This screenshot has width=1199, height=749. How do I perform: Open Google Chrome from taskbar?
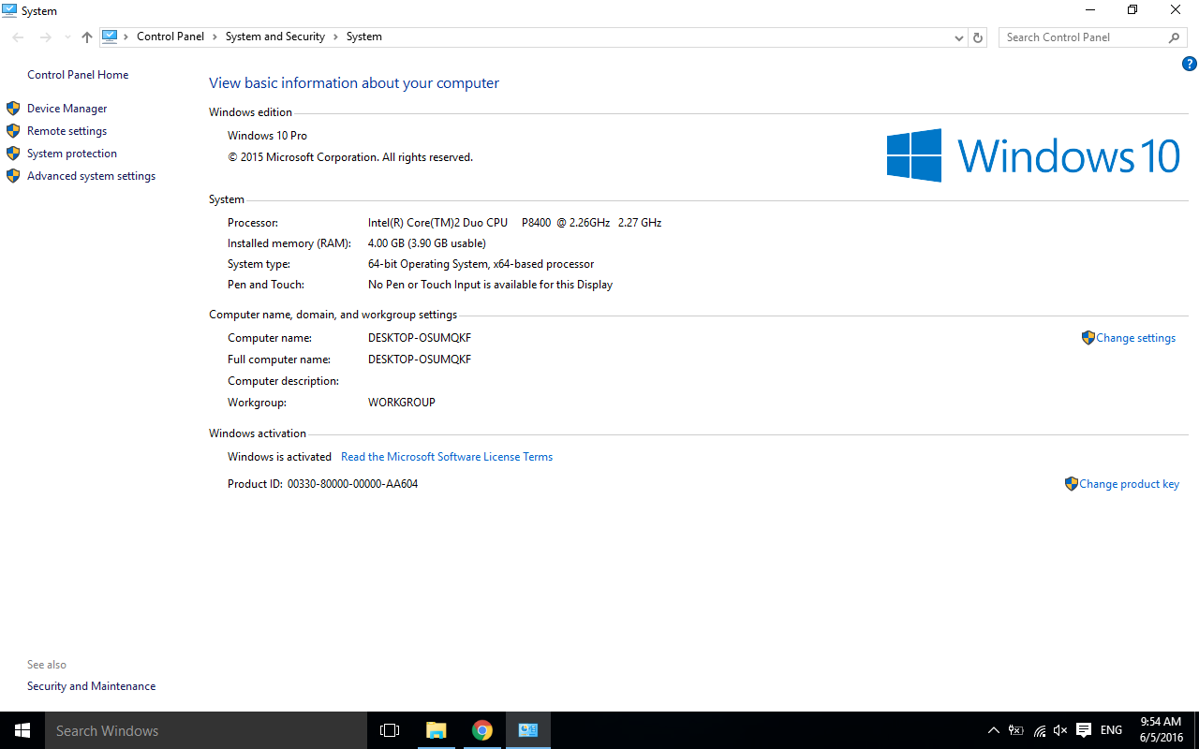coord(481,730)
